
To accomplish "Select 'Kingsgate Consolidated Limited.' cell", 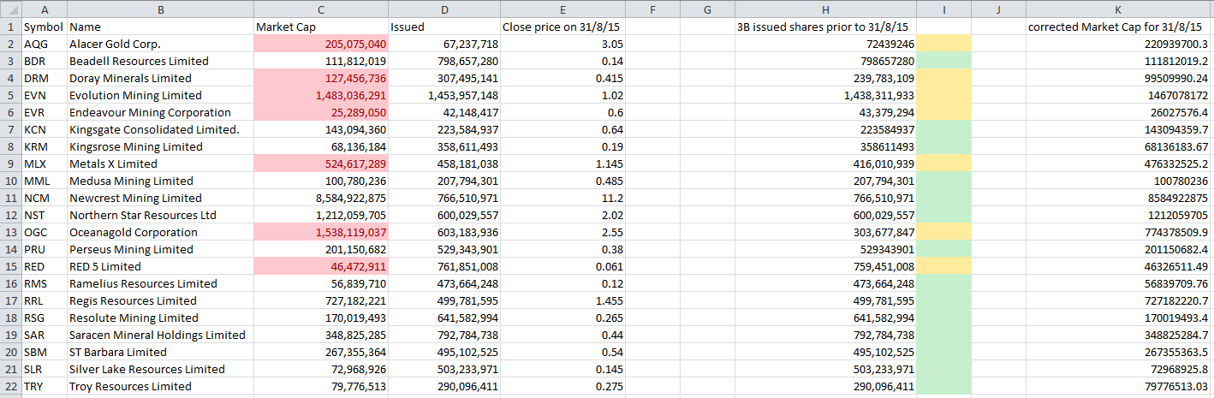I will coord(160,129).
